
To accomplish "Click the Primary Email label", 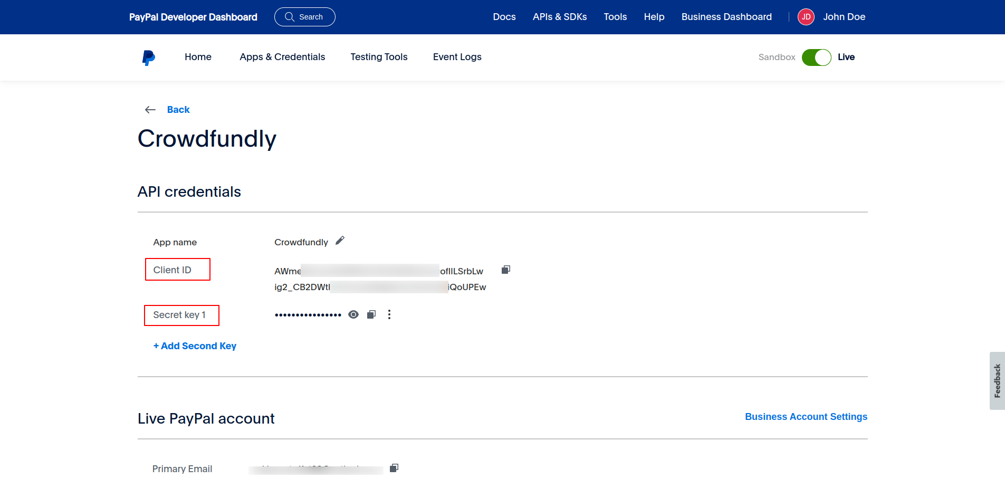I will pyautogui.click(x=182, y=469).
